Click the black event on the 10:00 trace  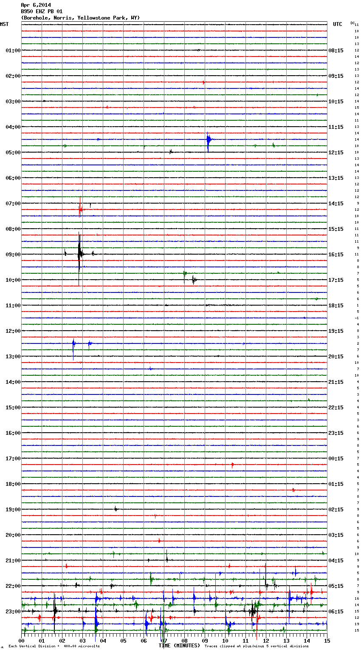194,280
